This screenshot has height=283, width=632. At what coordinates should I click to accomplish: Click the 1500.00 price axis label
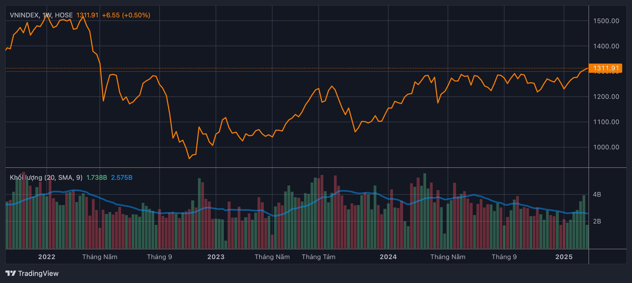606,21
